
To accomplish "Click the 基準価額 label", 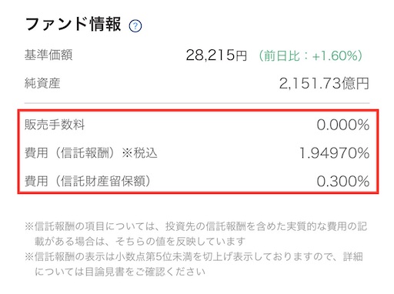I will click(48, 55).
